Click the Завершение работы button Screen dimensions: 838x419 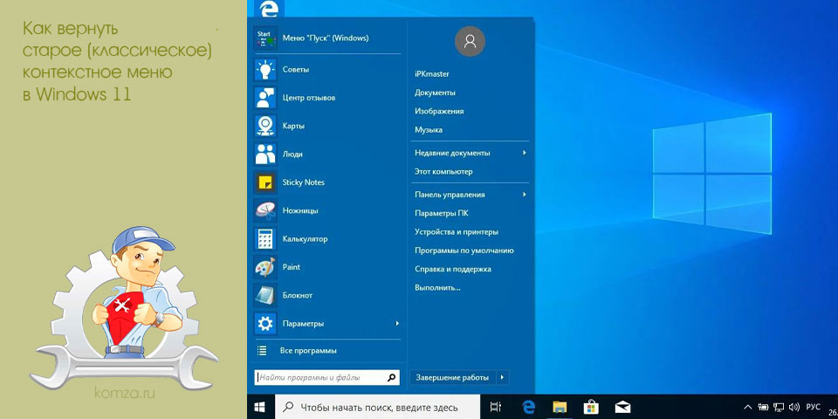[453, 377]
